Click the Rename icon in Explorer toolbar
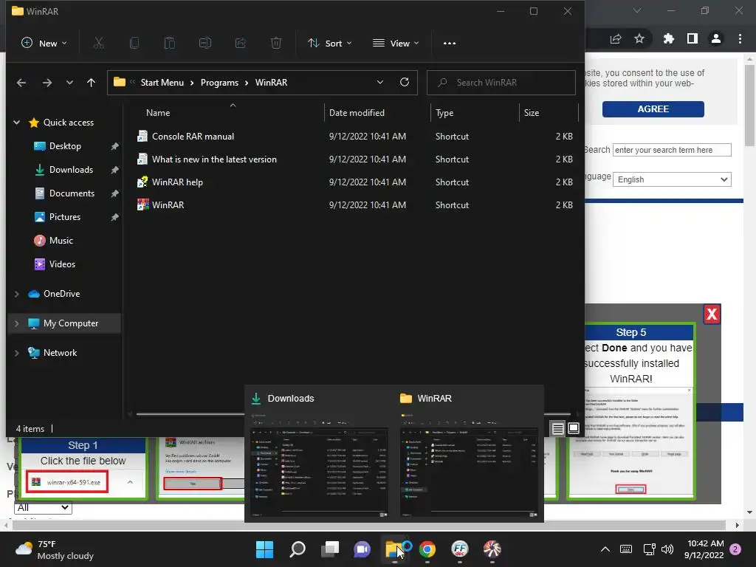Viewport: 756px width, 567px height. pos(205,43)
